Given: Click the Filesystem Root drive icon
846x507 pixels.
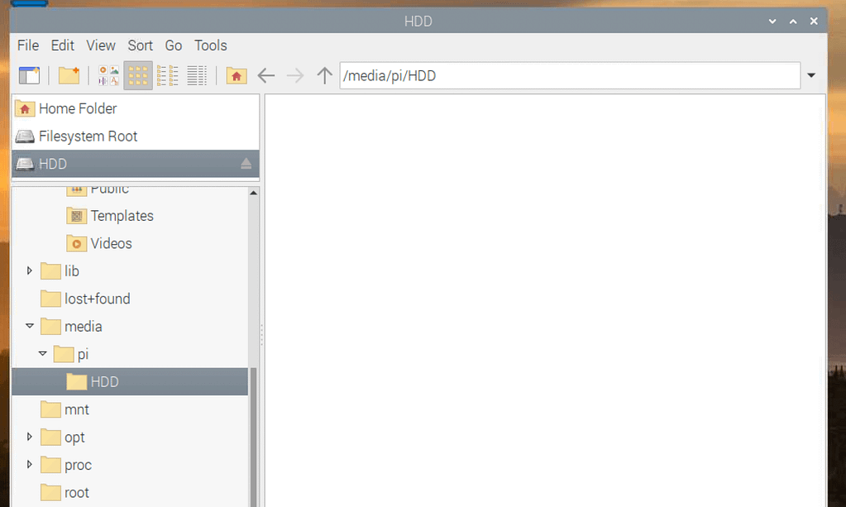Looking at the screenshot, I should (25, 136).
